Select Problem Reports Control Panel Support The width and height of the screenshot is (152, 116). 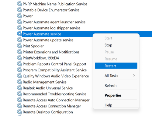click(x=54, y=64)
